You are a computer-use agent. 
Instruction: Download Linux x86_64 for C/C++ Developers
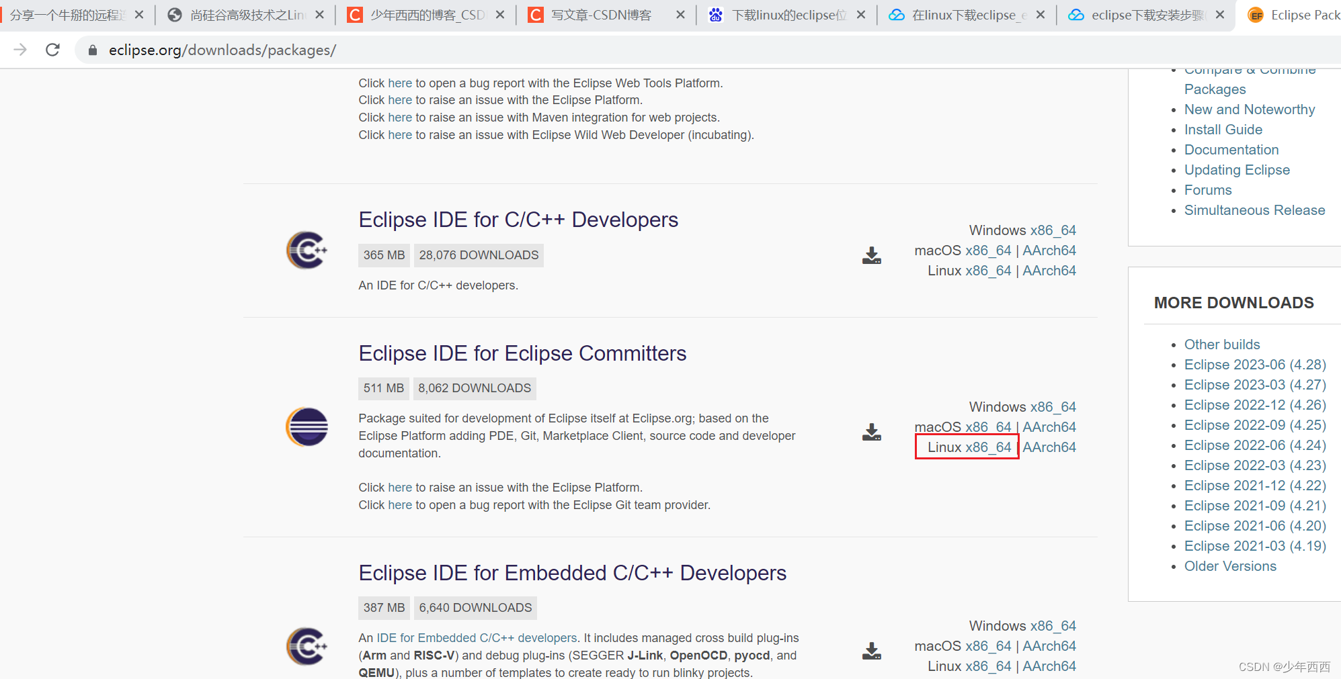click(988, 271)
